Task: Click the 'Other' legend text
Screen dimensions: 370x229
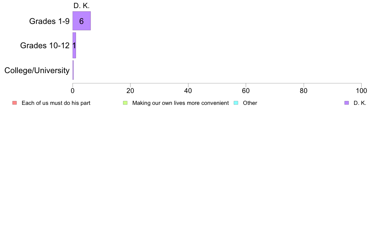Action: coord(250,103)
